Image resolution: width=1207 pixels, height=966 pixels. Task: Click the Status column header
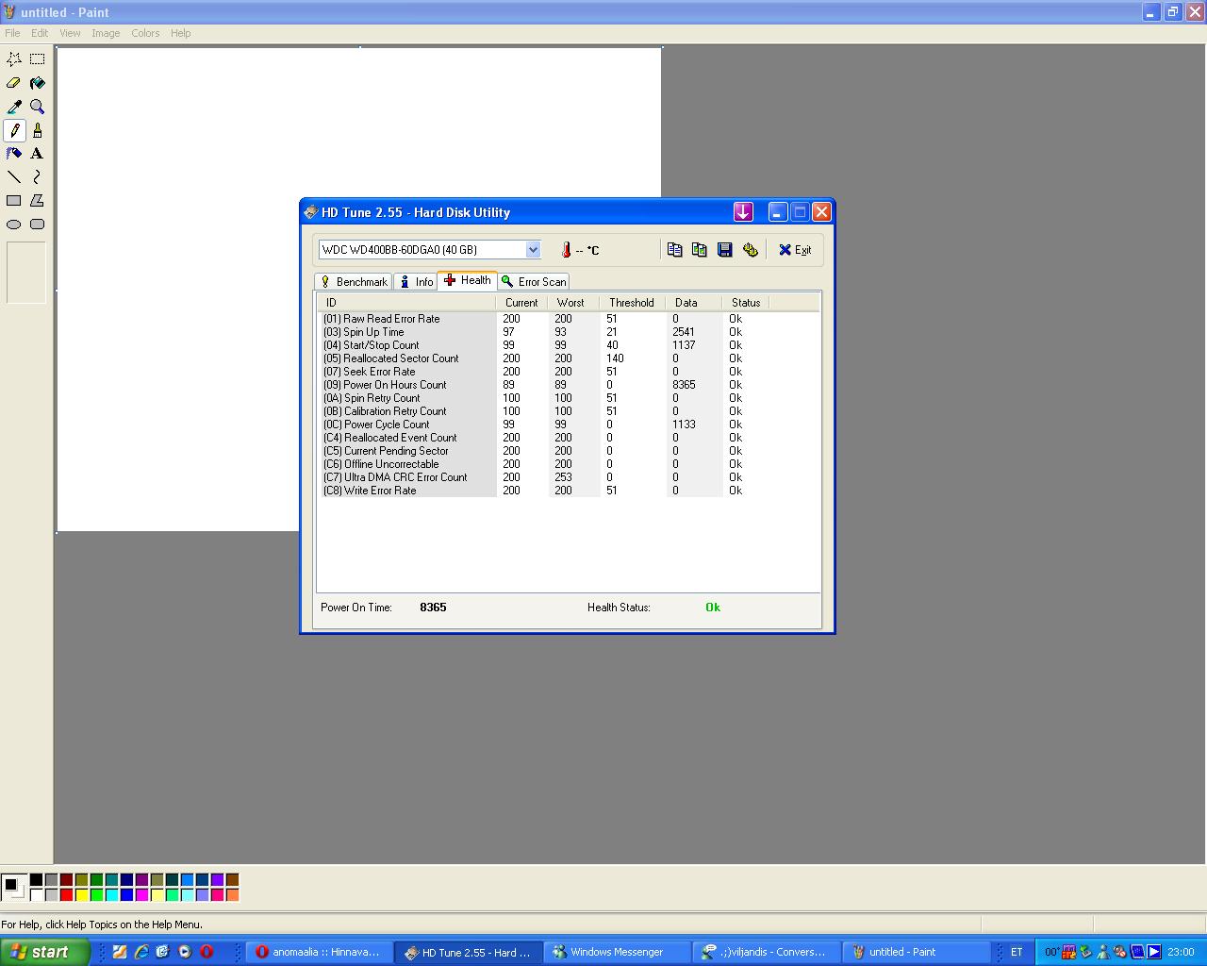pyautogui.click(x=746, y=303)
